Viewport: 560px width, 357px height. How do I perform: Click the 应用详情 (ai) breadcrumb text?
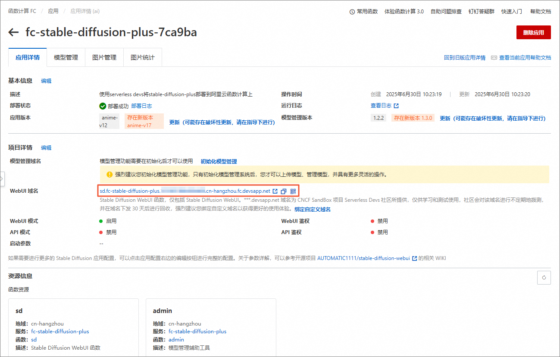click(85, 11)
